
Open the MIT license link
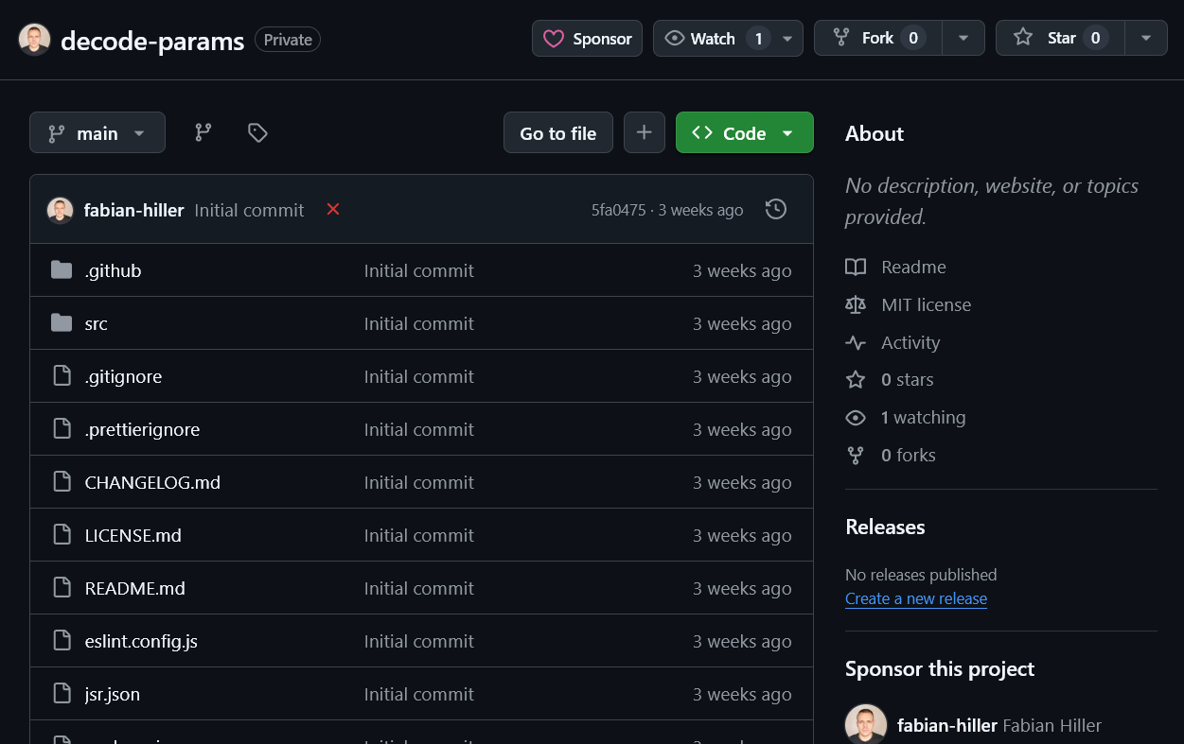(926, 304)
